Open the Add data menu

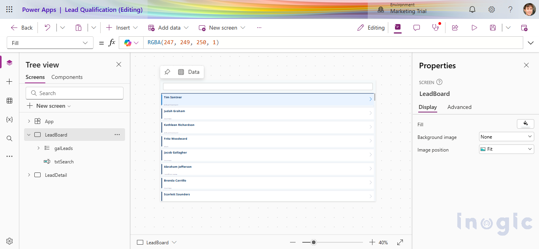pos(168,28)
